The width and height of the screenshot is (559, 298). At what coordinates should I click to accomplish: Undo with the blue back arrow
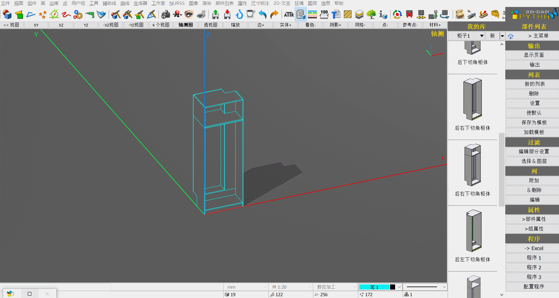point(263,14)
